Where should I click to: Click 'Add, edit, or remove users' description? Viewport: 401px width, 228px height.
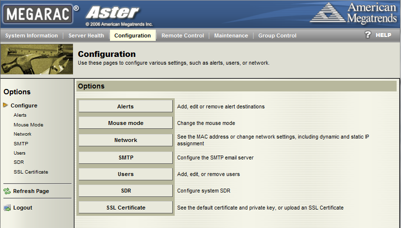(x=208, y=175)
